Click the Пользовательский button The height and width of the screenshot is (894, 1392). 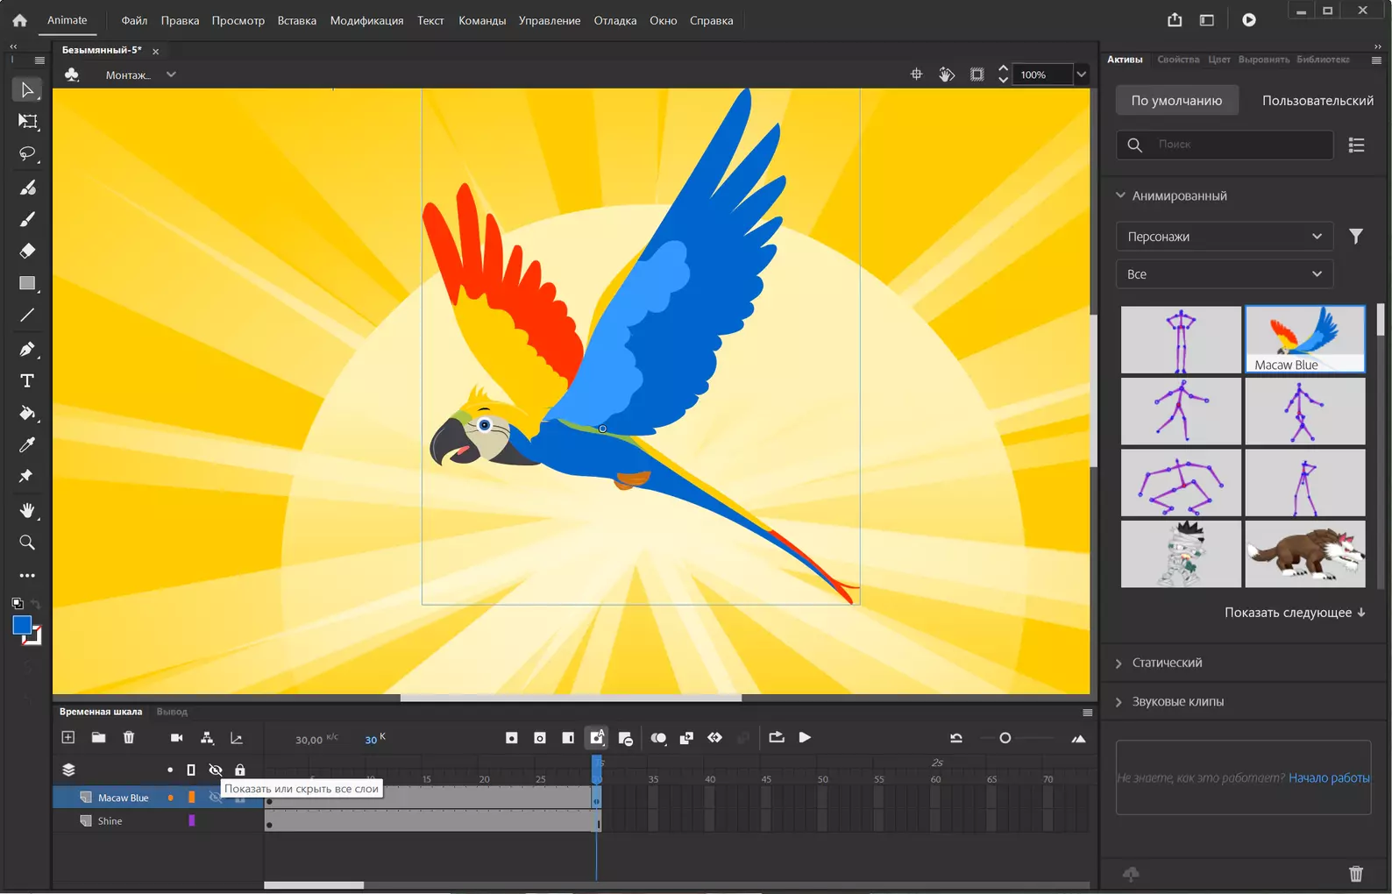tap(1317, 101)
